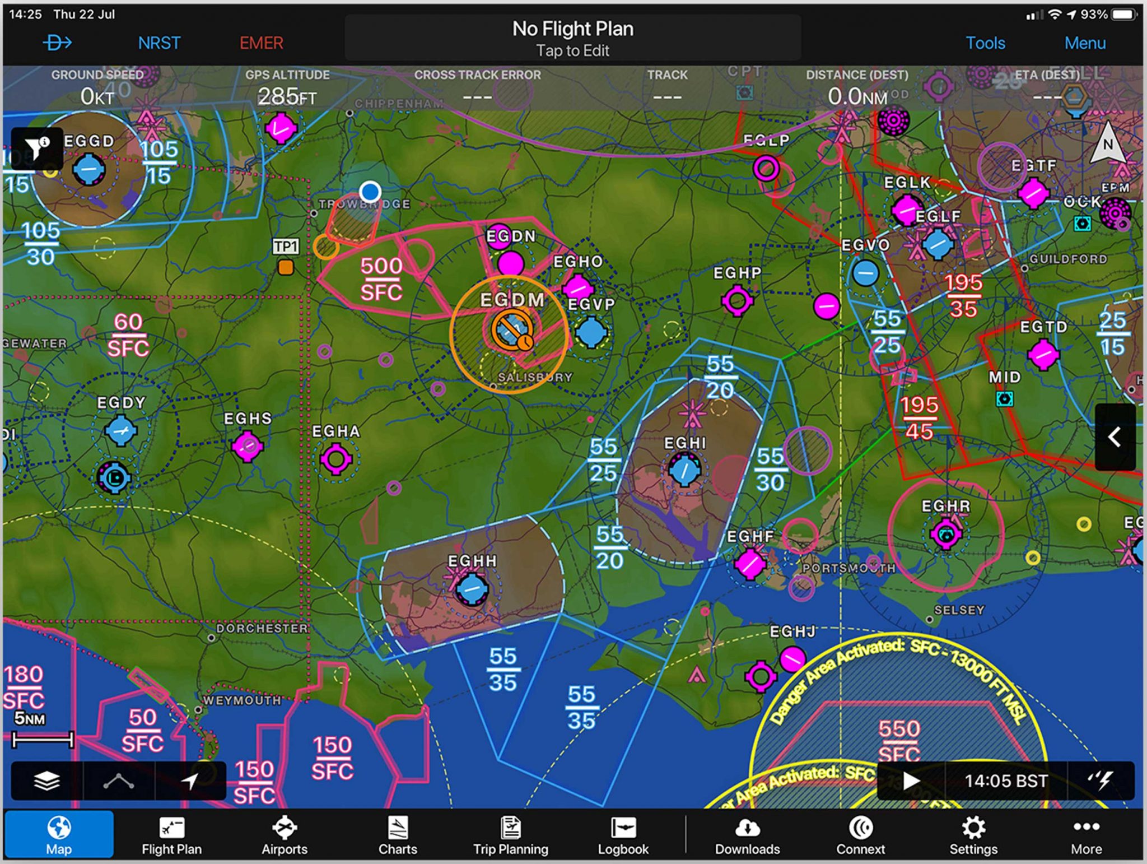The height and width of the screenshot is (864, 1147).
Task: Tap 'Tap to Edit' to create flight plan
Action: coord(572,50)
